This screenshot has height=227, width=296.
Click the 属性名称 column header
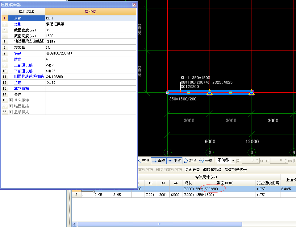point(27,12)
